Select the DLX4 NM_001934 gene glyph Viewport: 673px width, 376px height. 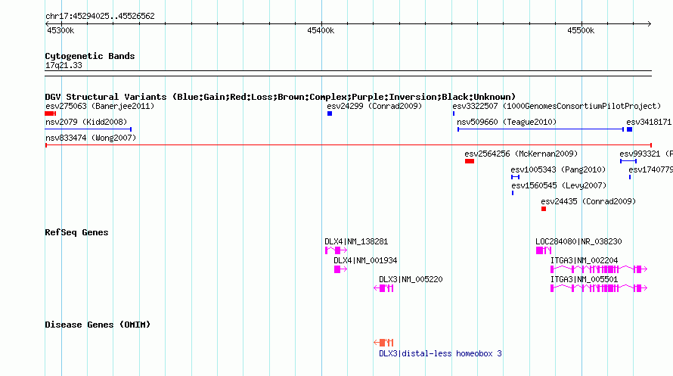coord(340,269)
